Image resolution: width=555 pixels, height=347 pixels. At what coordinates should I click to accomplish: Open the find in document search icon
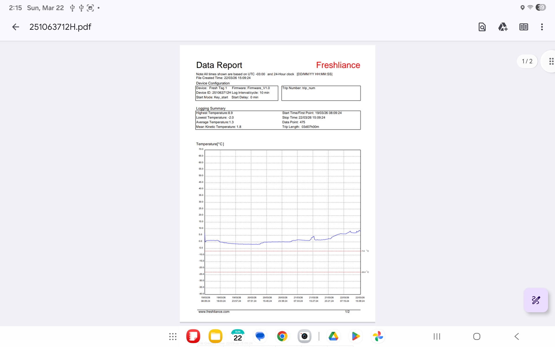482,27
